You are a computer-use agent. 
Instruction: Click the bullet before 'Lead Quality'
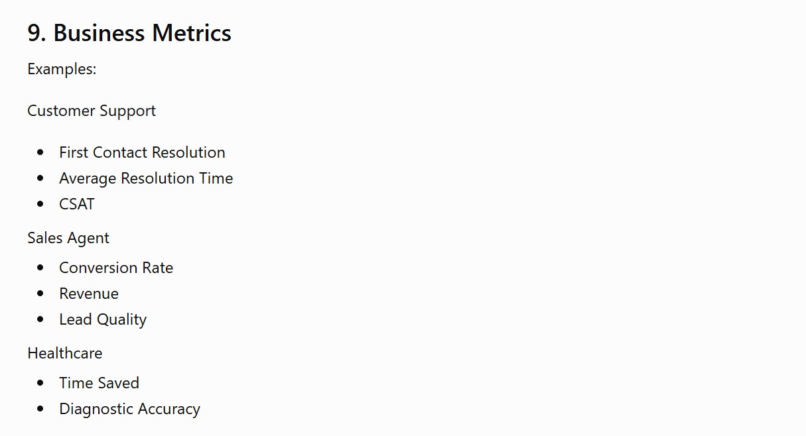[x=41, y=319]
